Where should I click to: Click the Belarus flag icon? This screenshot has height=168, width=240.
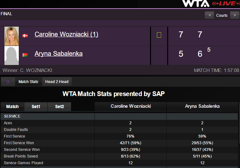click(25, 55)
